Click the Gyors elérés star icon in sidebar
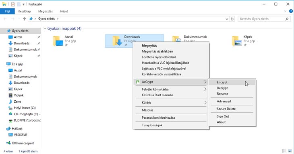This screenshot has width=294, height=154. coord(8,31)
